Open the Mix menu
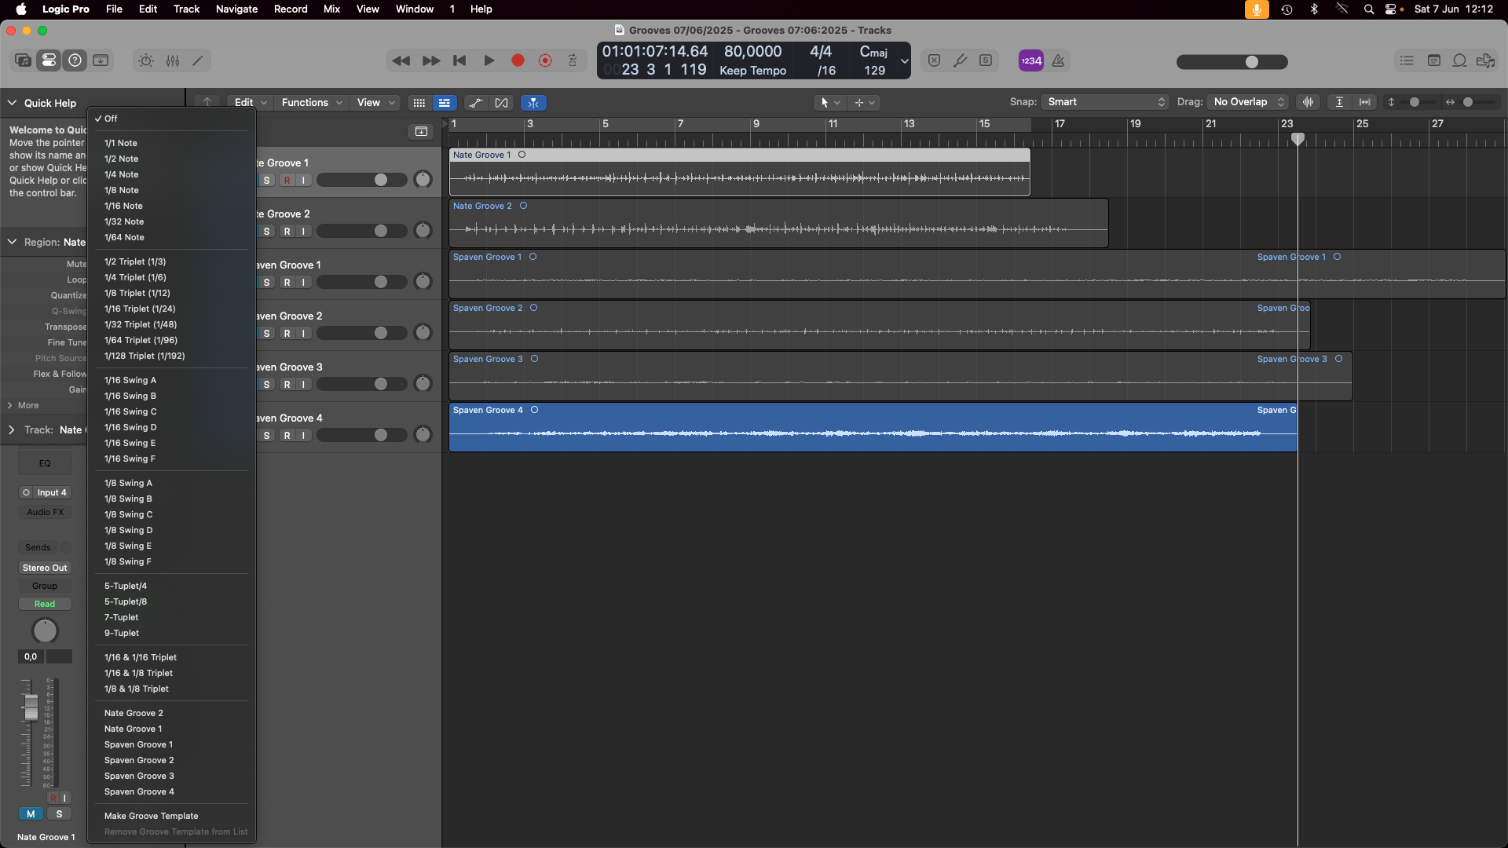Viewport: 1508px width, 848px height. point(331,9)
